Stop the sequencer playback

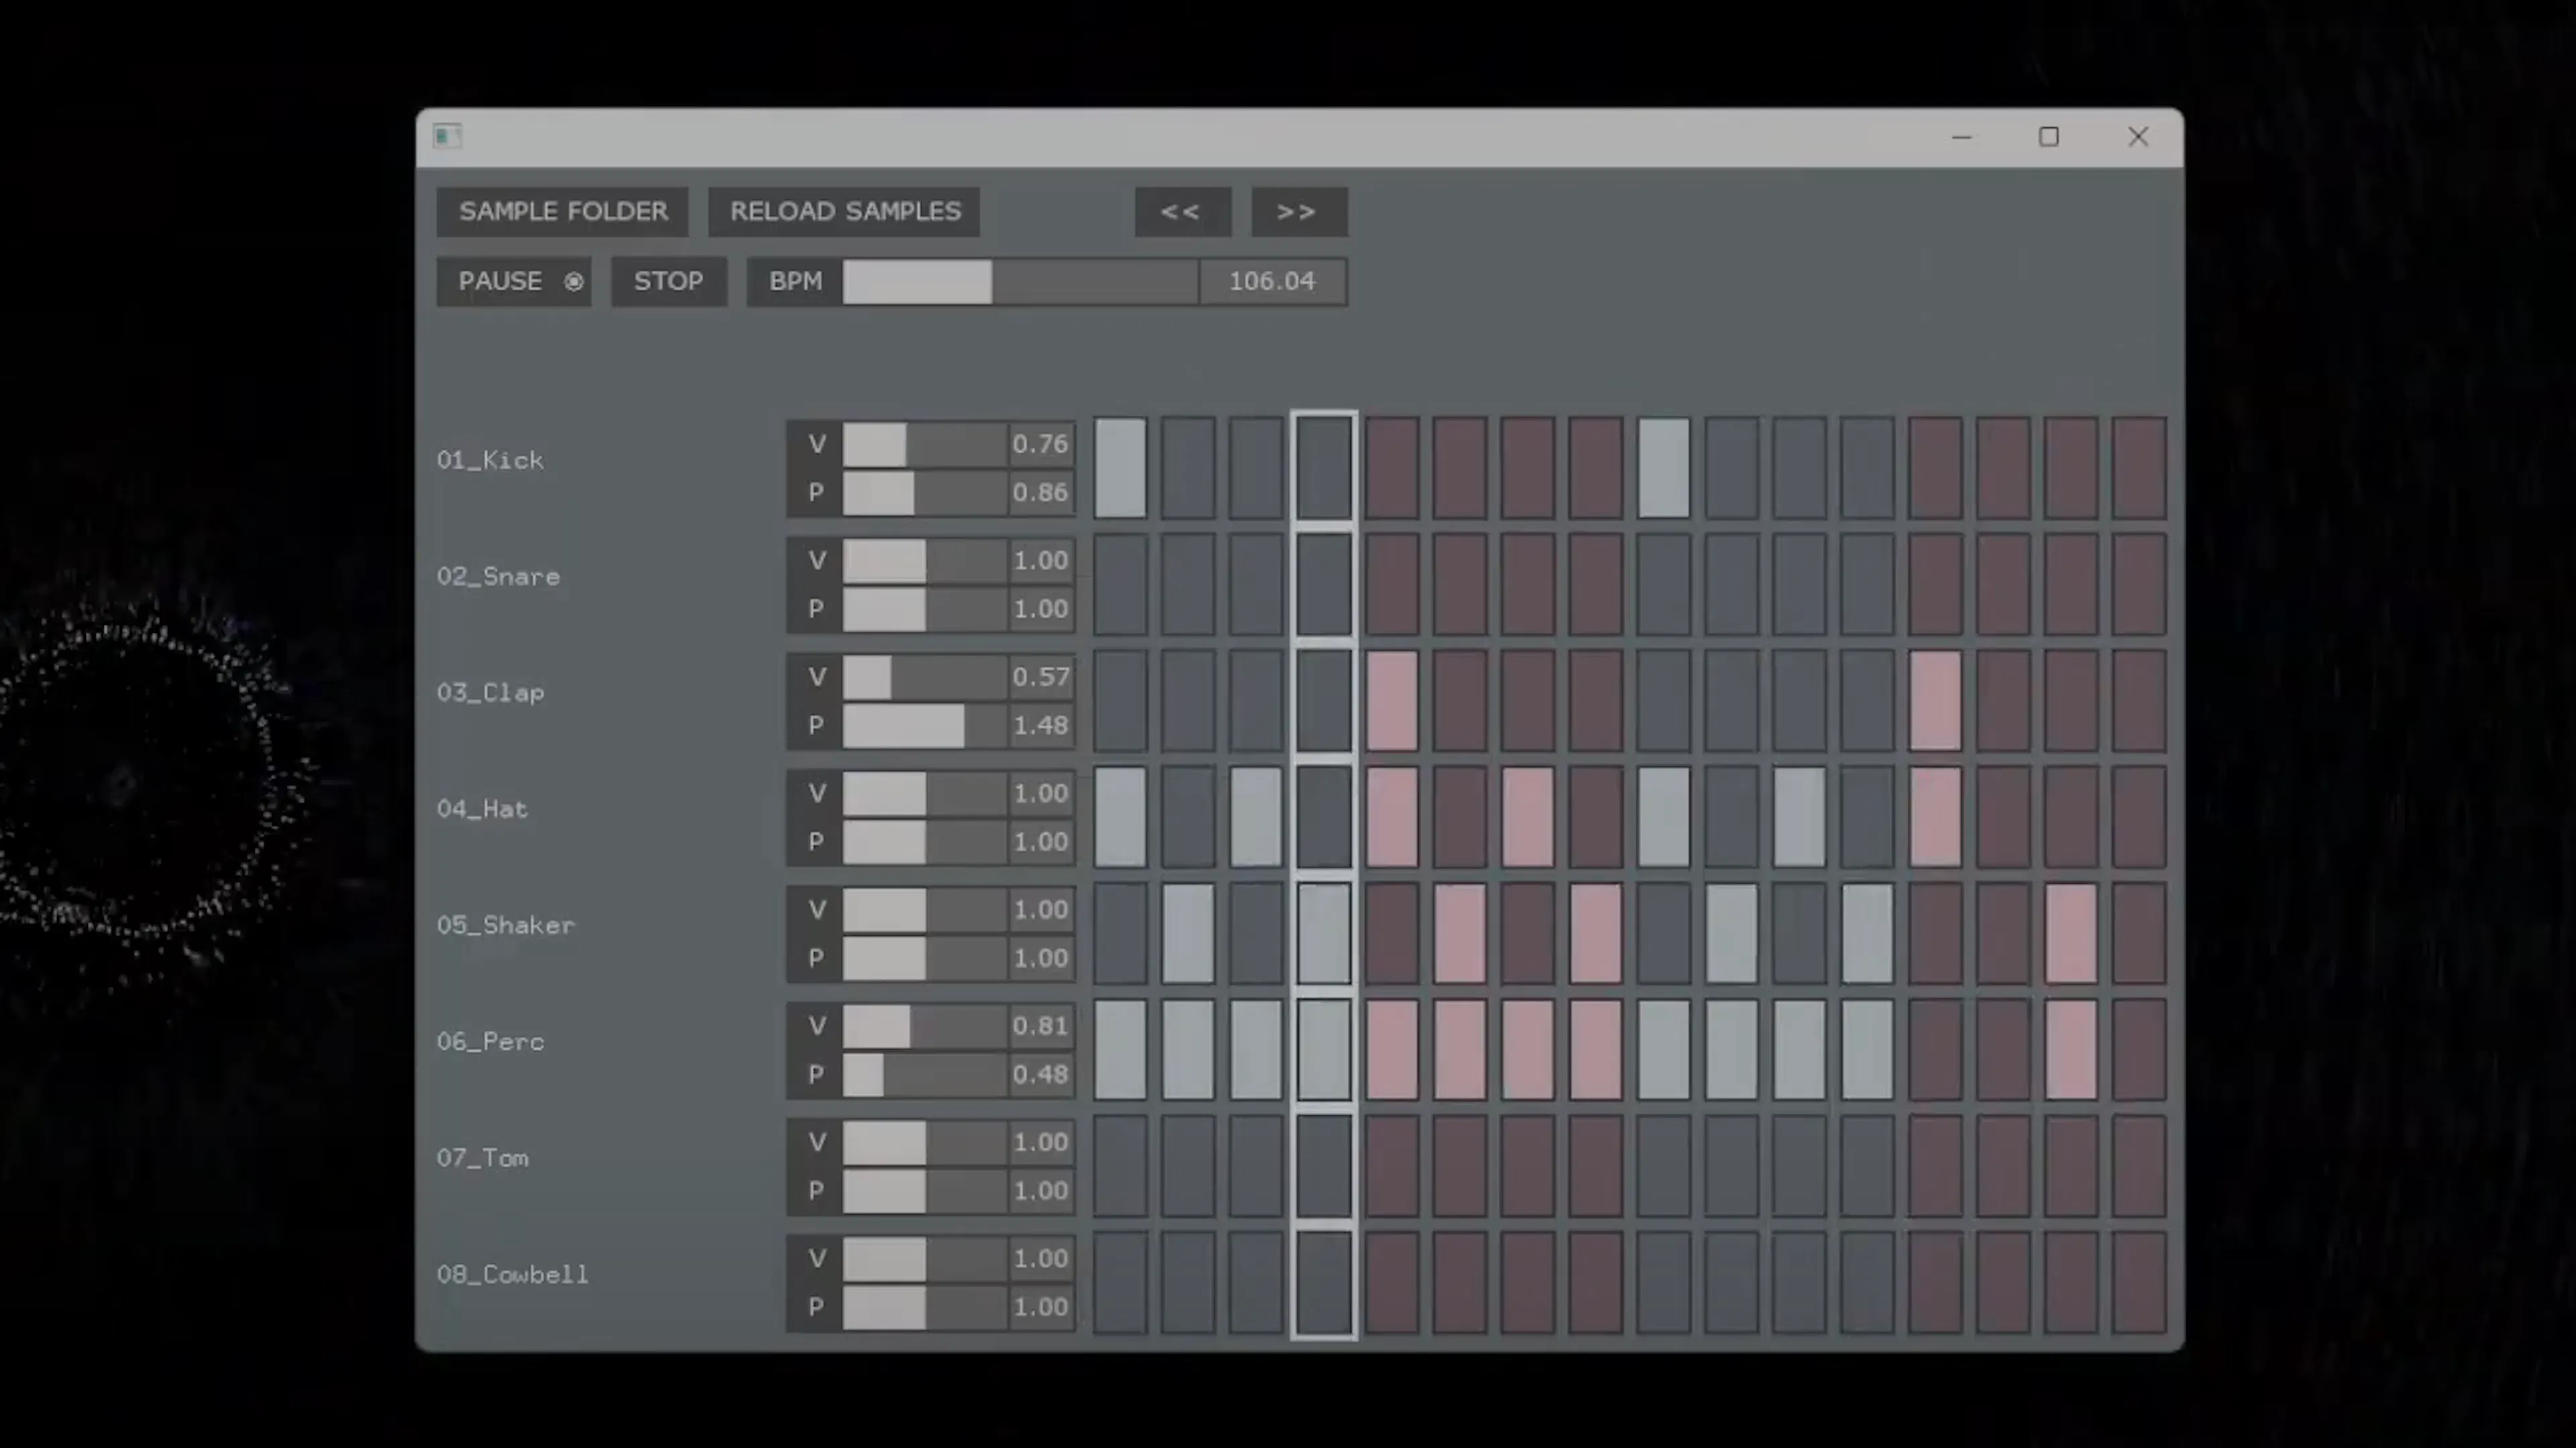[668, 282]
